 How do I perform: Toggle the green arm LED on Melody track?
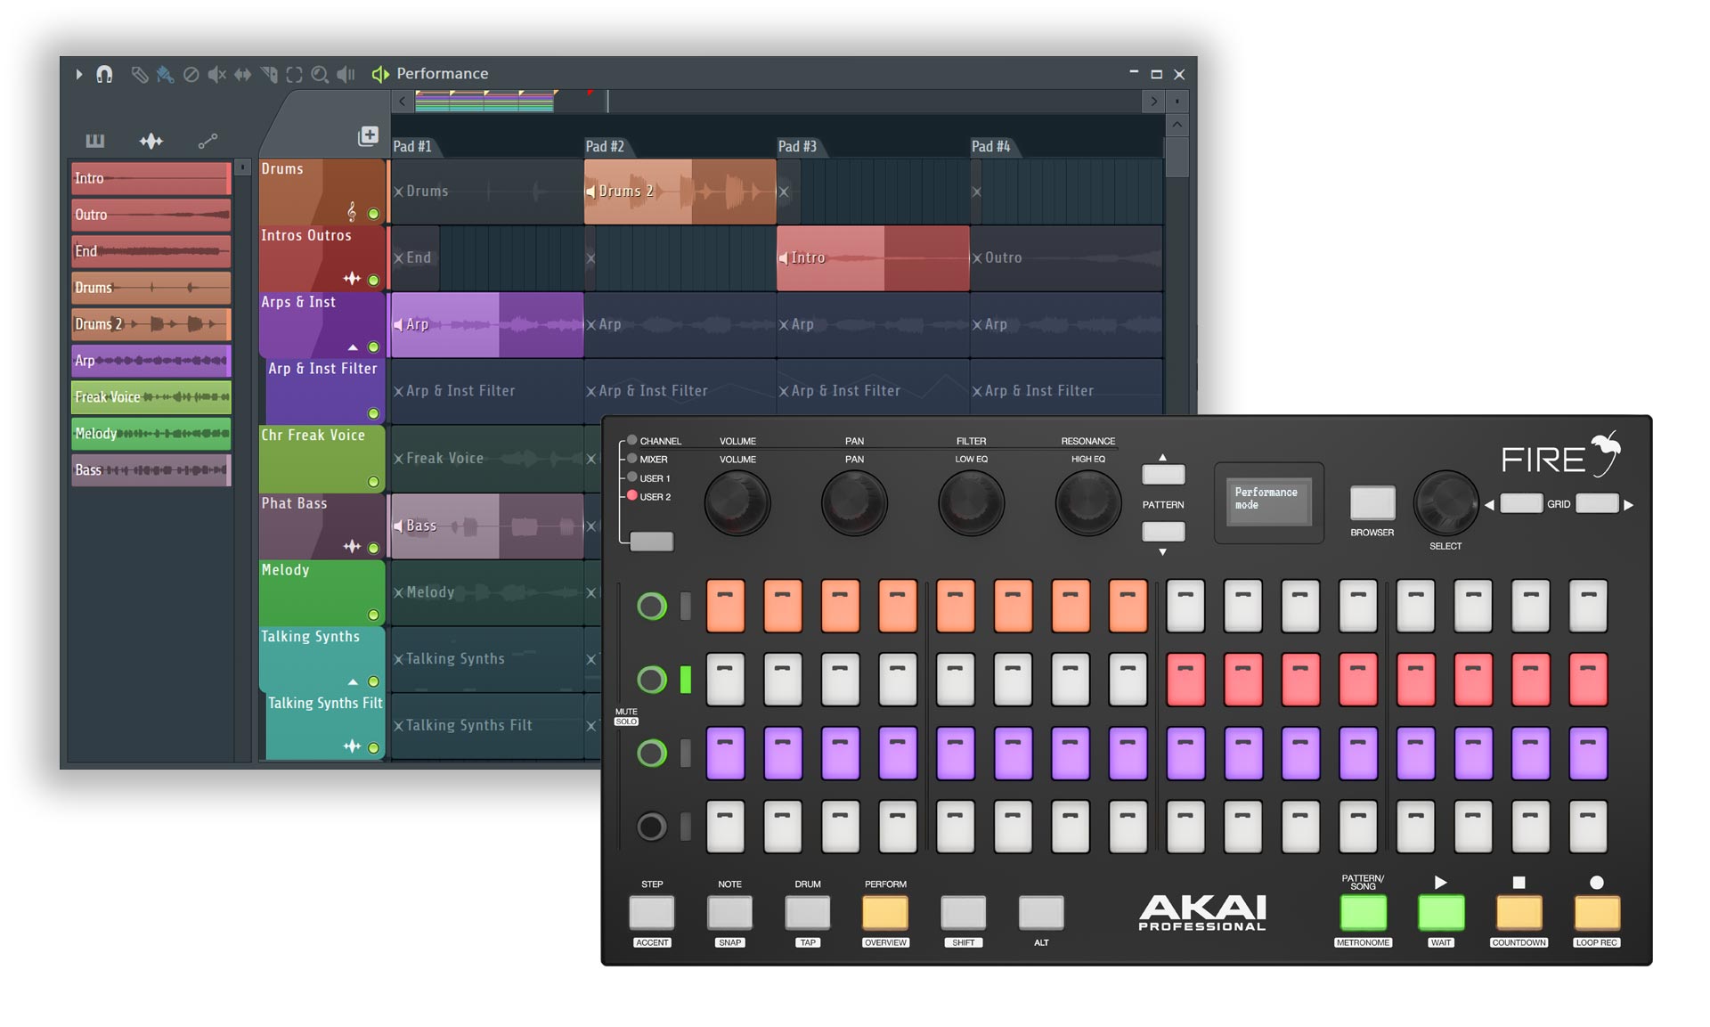coord(375,615)
